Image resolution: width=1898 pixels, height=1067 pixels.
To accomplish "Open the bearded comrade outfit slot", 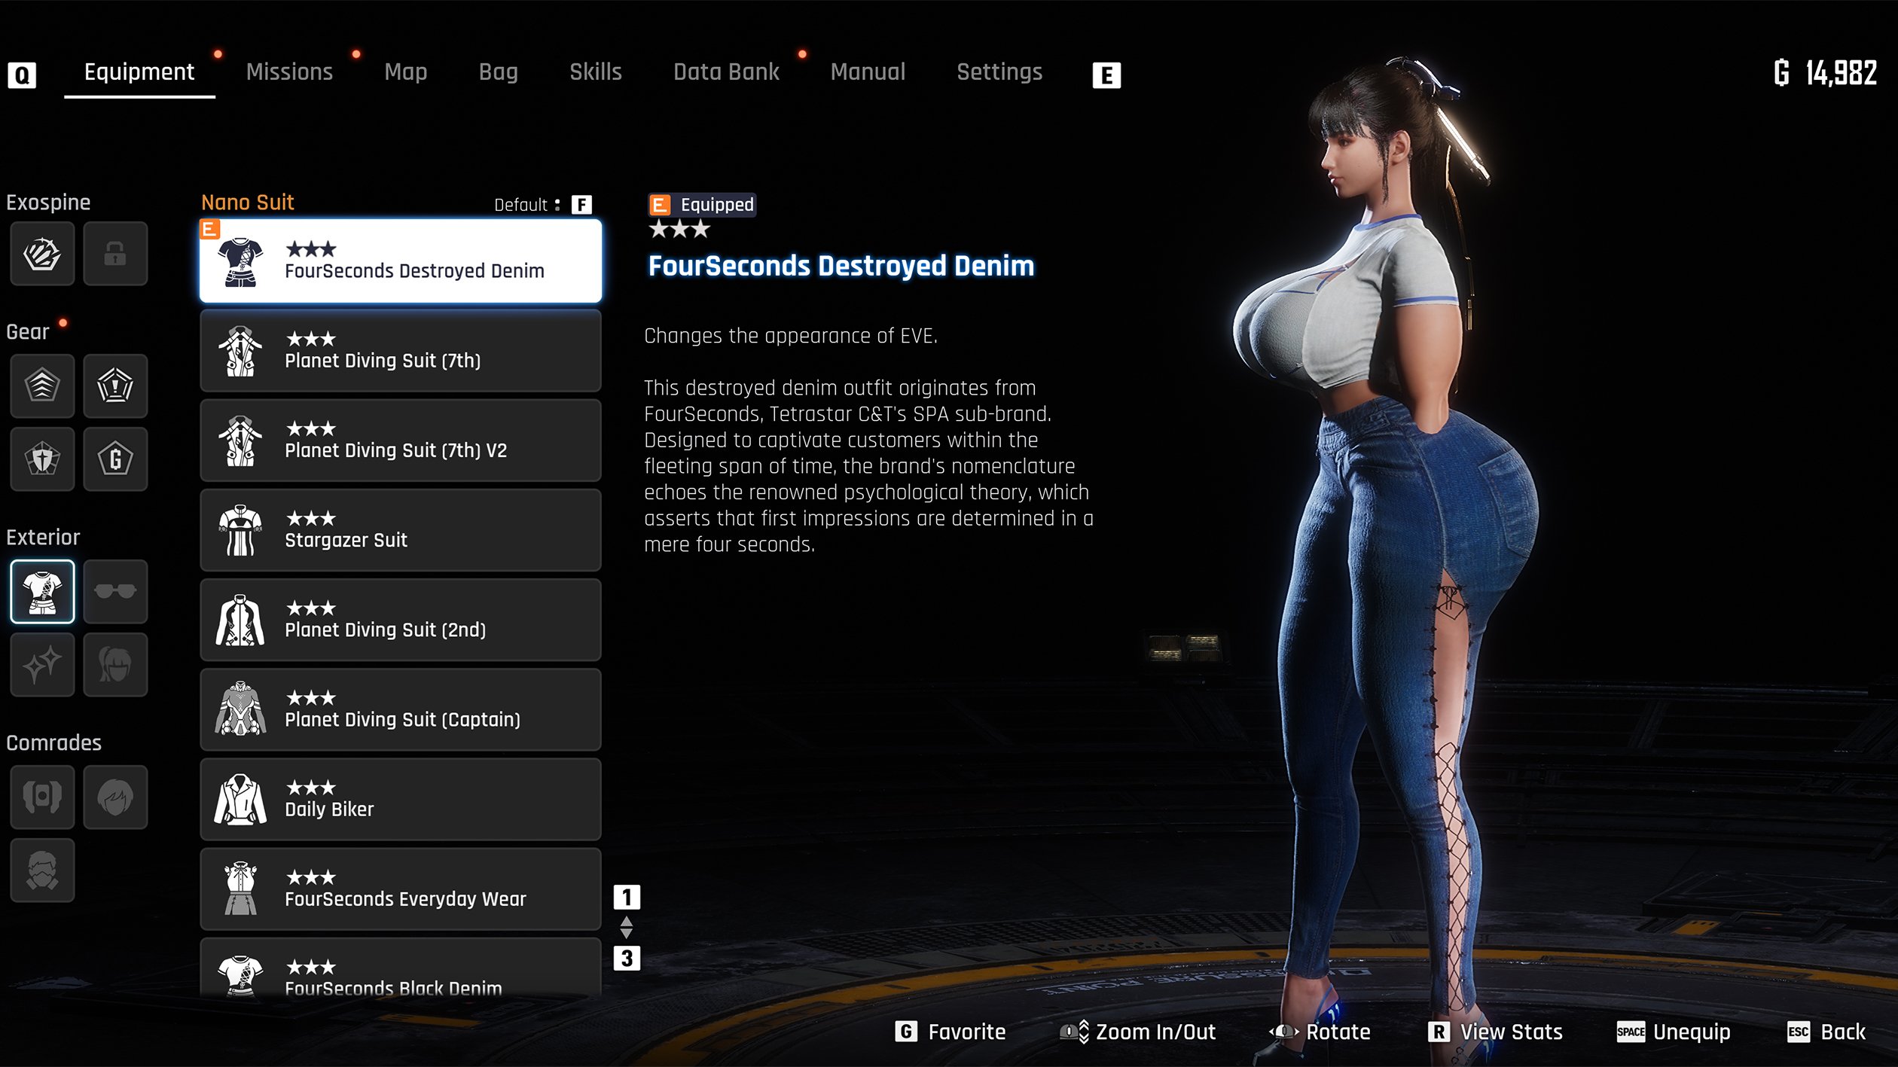I will pos(42,870).
